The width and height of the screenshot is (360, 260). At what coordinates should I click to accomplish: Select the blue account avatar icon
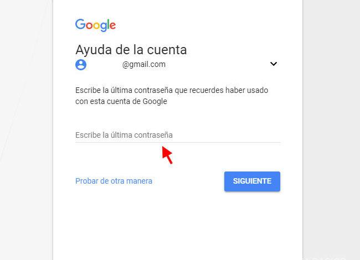[81, 65]
